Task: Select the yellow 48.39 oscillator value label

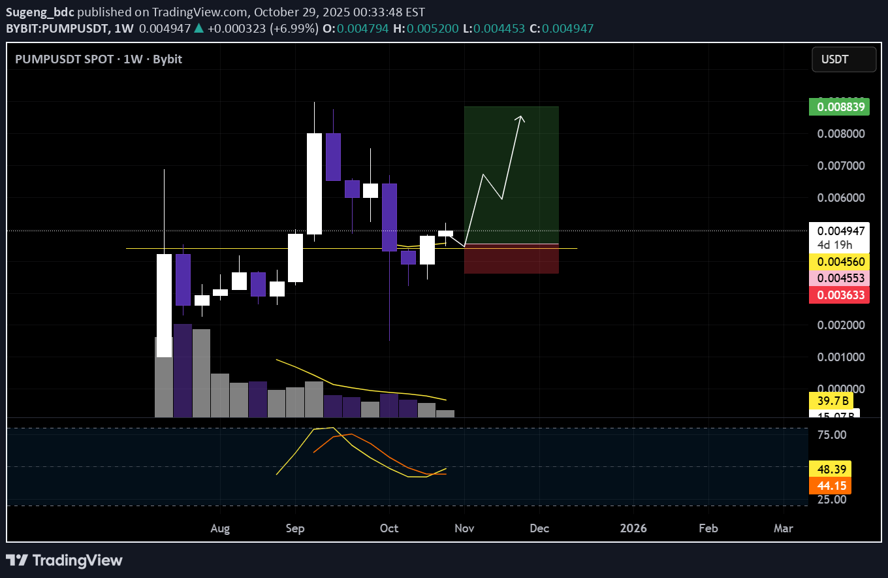Action: pos(829,469)
